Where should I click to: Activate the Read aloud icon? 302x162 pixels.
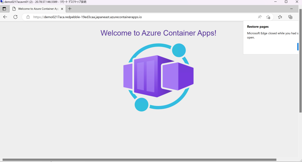260,17
